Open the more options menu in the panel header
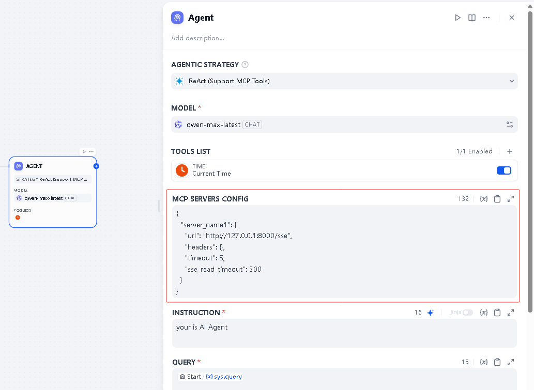 tap(486, 17)
